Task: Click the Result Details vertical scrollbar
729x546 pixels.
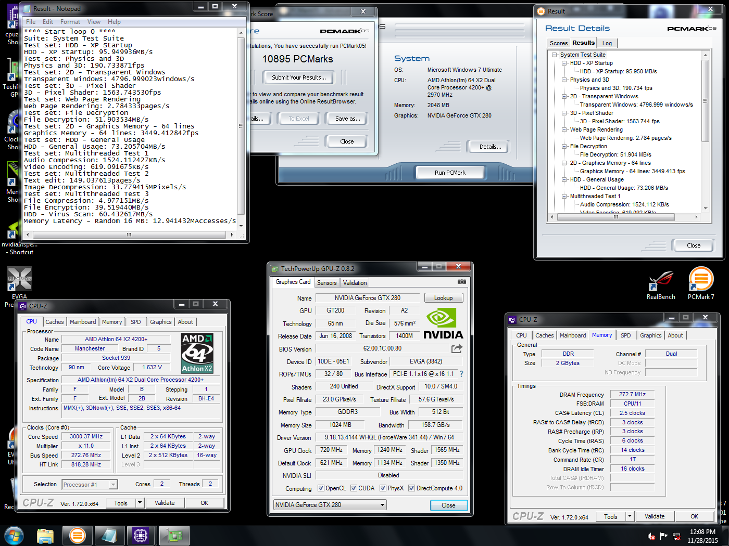Action: 706,132
